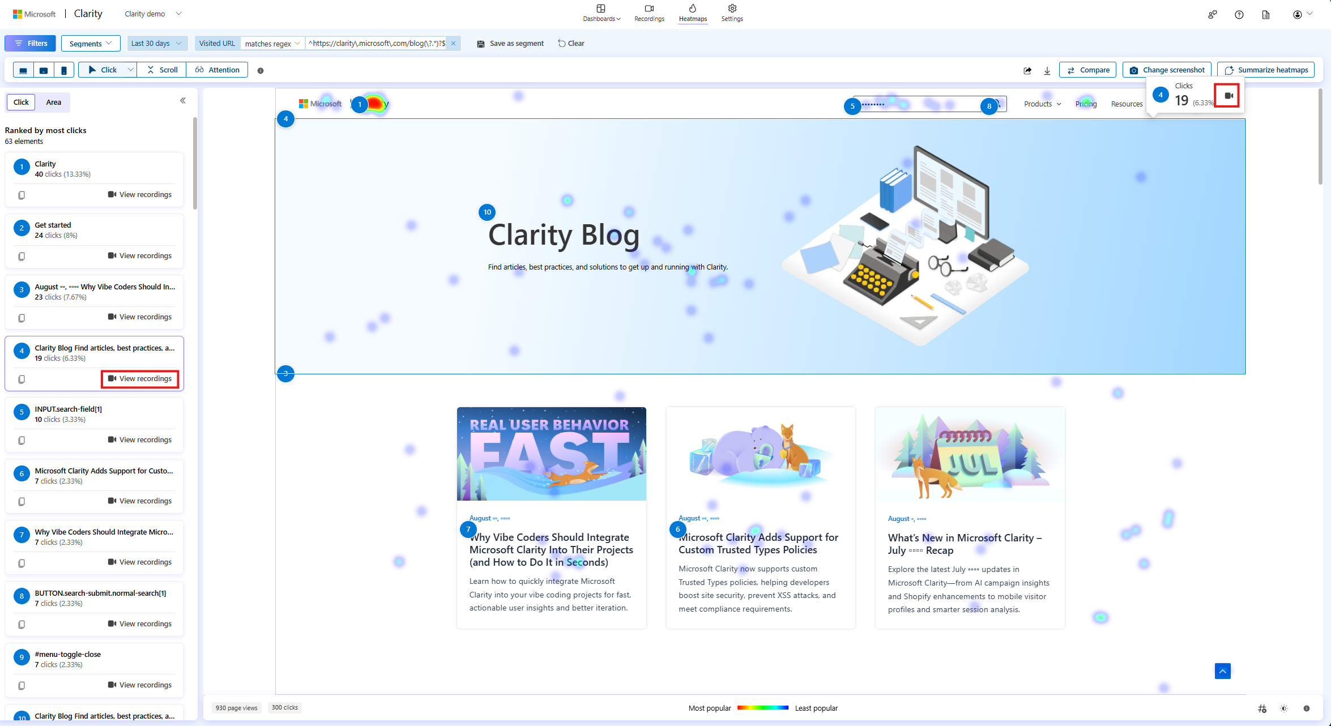Hide the heatmap click markers
The image size is (1331, 726).
1262,708
